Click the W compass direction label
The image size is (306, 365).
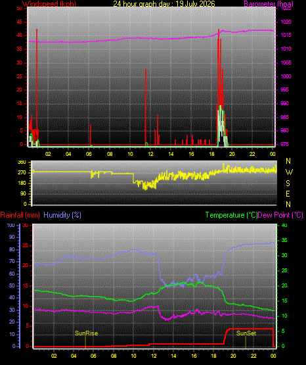click(x=289, y=172)
